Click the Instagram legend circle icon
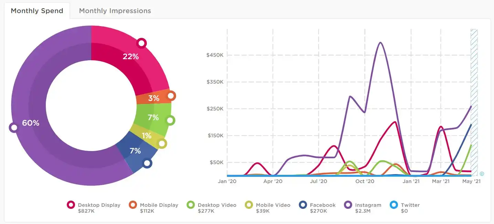494x224 pixels. point(348,205)
